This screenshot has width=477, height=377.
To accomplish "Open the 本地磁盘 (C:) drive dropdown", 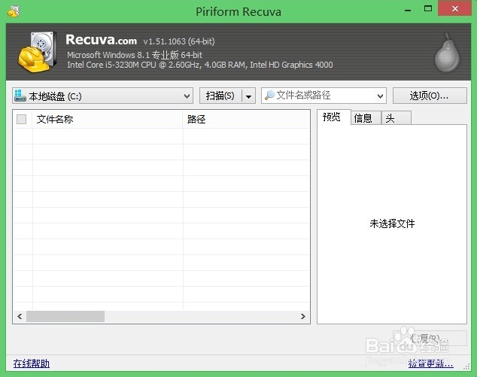I will pos(102,96).
